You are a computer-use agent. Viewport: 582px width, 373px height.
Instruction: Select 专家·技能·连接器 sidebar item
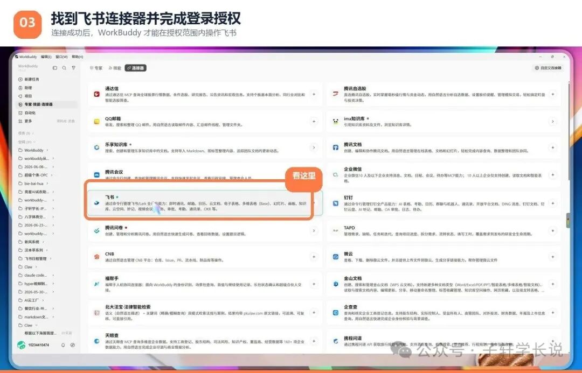pyautogui.click(x=47, y=104)
